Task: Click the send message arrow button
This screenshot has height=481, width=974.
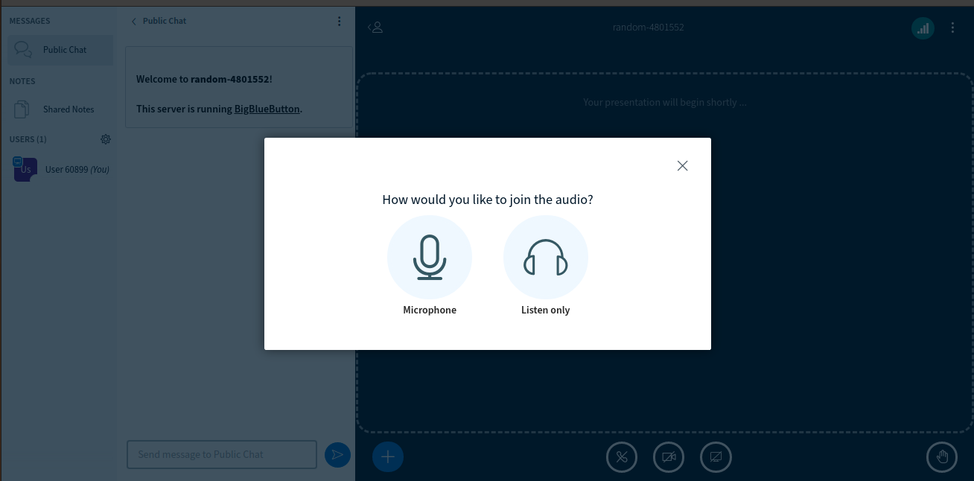Action: coord(337,455)
